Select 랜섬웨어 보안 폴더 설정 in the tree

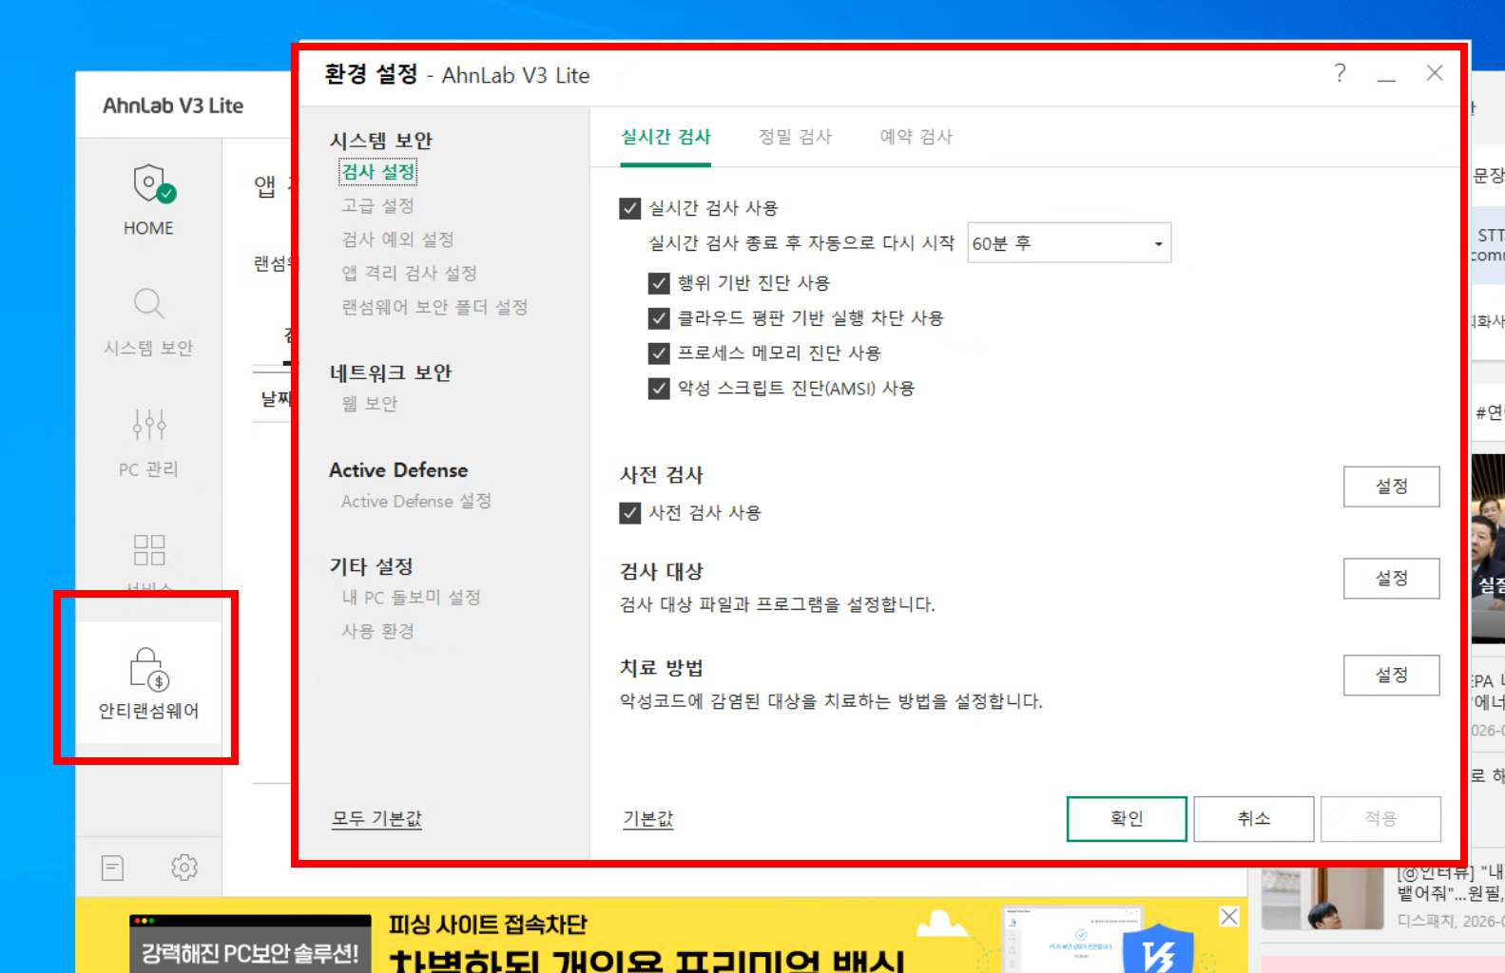pos(434,307)
